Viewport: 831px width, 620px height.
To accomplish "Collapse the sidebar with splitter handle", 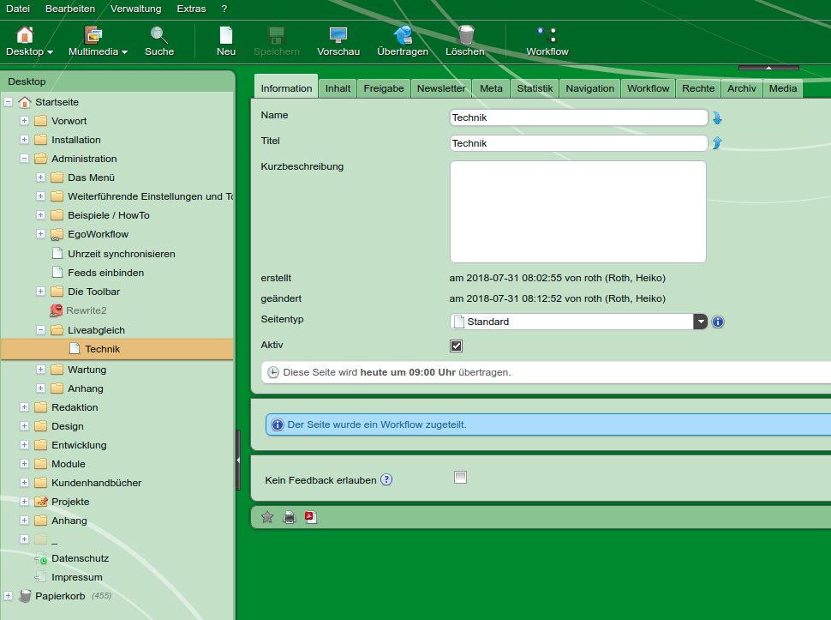I will point(238,460).
